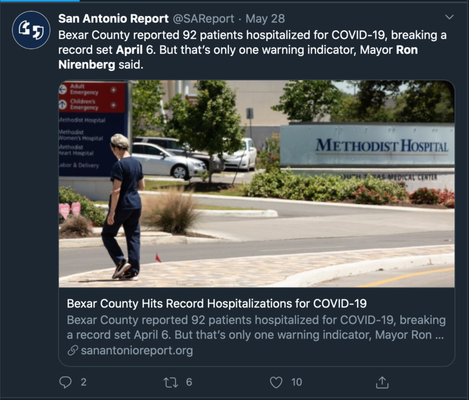Like the tweet with the heart icon
The width and height of the screenshot is (469, 400).
[276, 382]
